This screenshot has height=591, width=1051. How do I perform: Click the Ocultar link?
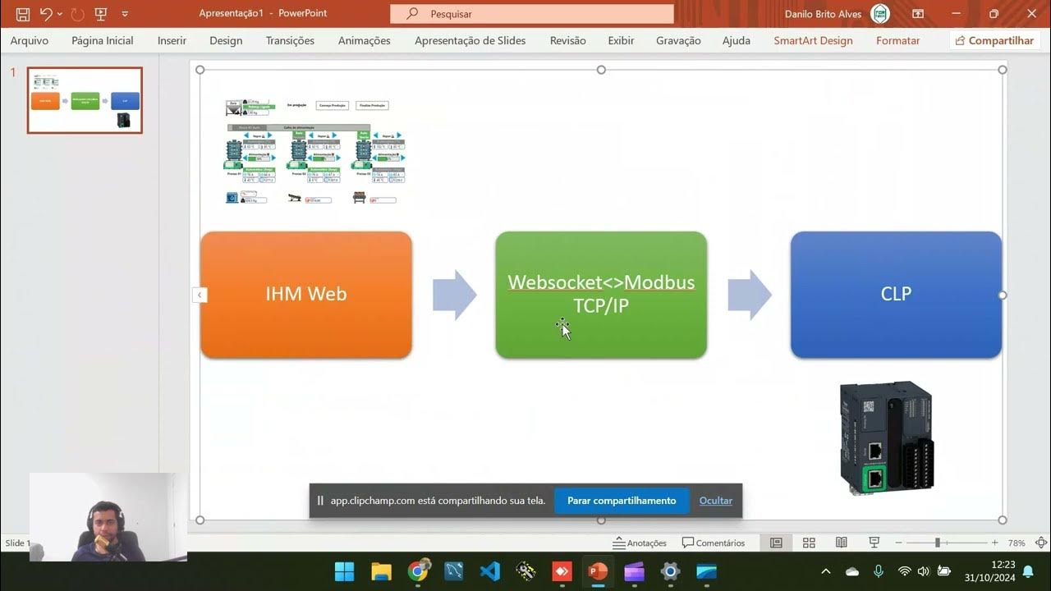click(716, 501)
